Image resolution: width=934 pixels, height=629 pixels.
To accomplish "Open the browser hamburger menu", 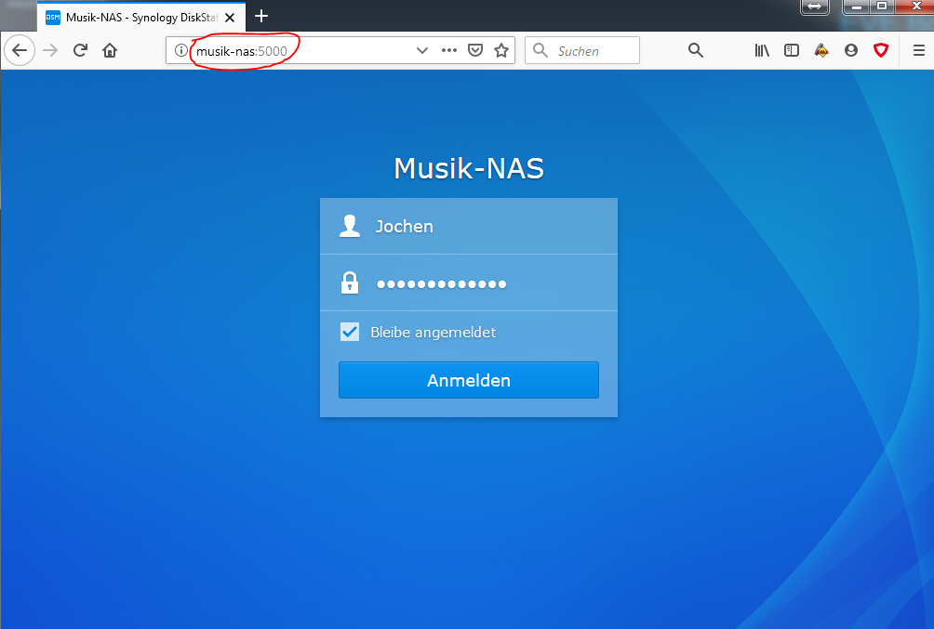I will (919, 50).
